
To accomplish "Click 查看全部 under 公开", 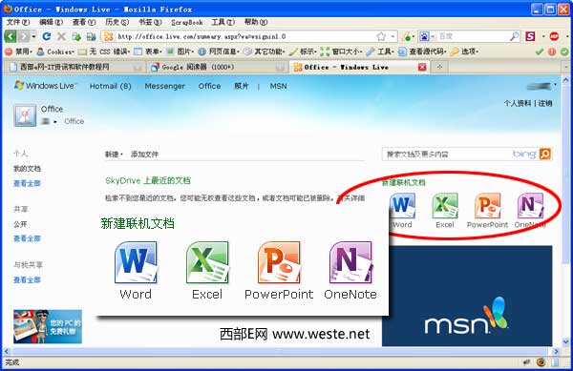I will (27, 238).
